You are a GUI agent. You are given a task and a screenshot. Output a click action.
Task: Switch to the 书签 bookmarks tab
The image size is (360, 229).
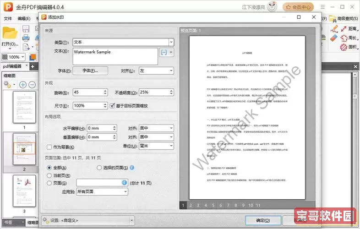tap(9, 222)
